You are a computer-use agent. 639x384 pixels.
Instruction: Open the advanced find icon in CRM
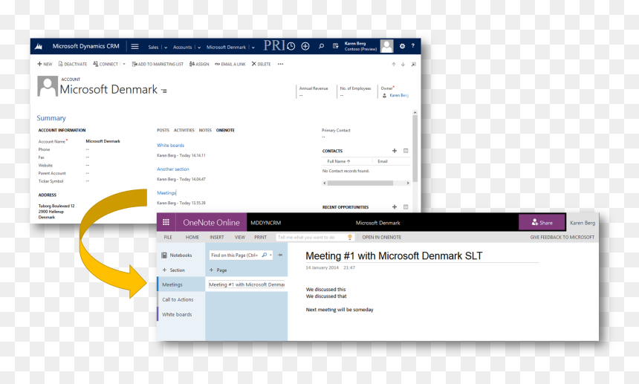pyautogui.click(x=335, y=47)
